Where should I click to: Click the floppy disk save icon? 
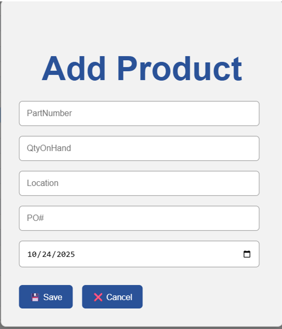[35, 297]
